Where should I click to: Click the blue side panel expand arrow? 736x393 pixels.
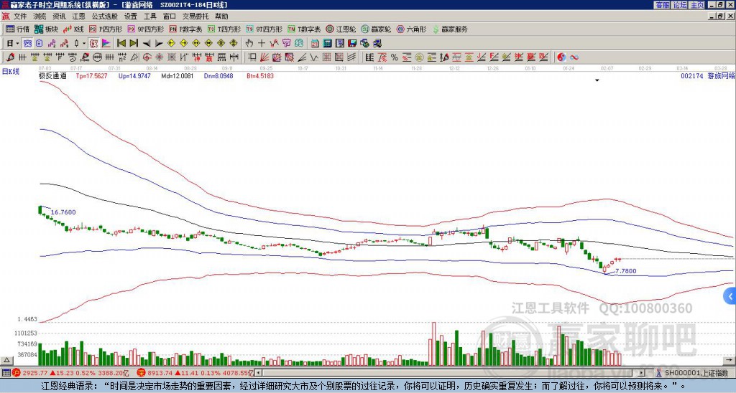730,296
